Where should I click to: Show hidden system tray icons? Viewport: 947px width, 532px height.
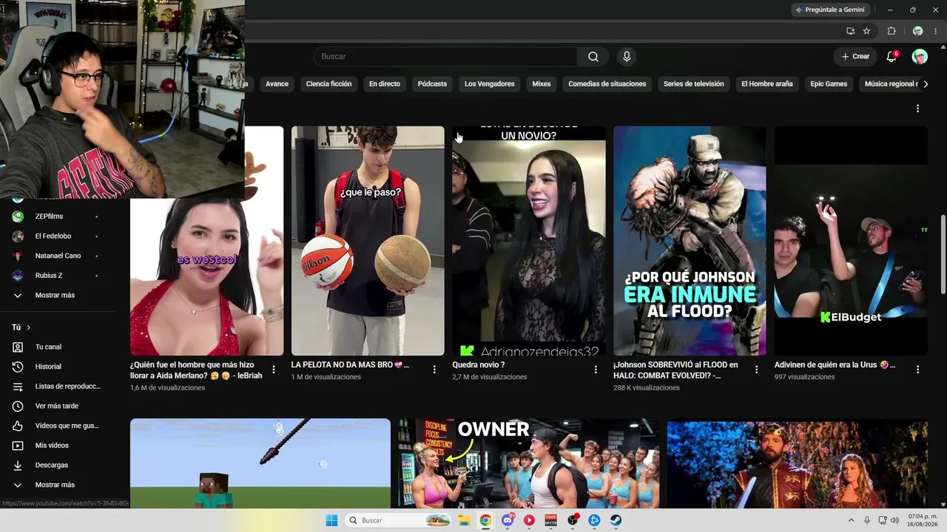coord(851,520)
